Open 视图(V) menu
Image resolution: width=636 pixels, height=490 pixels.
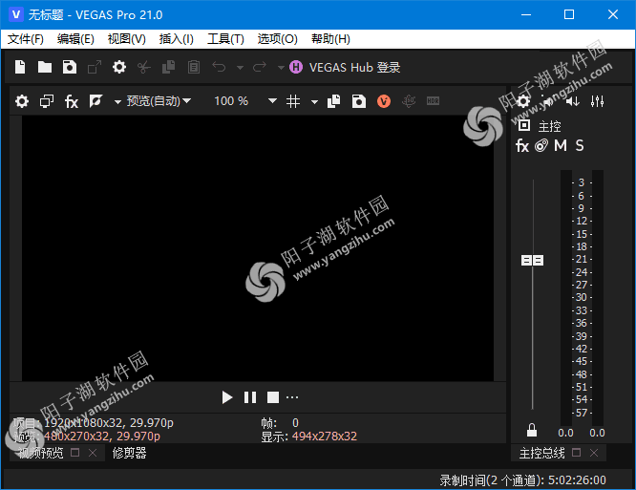click(x=127, y=39)
